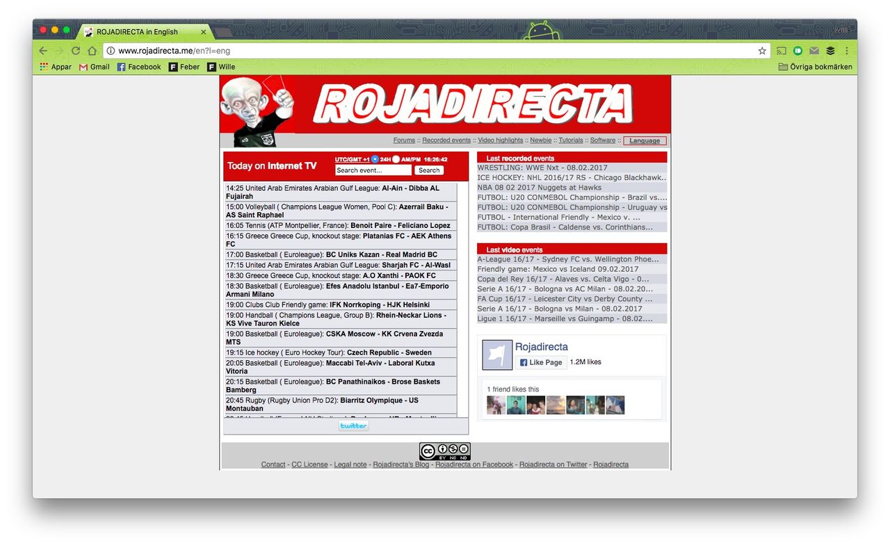Viewport: 890px width, 545px height.
Task: Expand the Benoit Paire - Feliciano Lopez match
Action: coord(341,226)
